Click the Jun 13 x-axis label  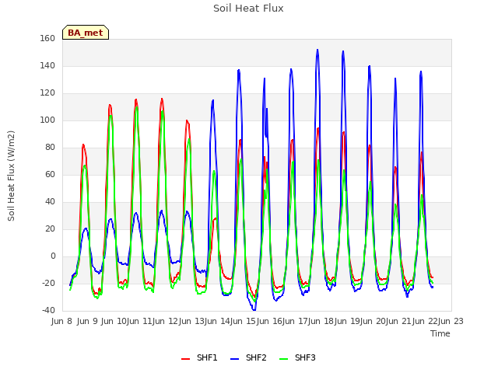[191, 321]
